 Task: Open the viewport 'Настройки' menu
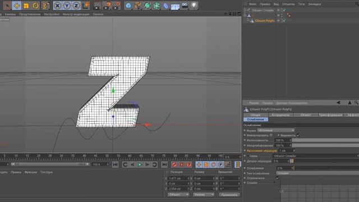[x=52, y=14]
